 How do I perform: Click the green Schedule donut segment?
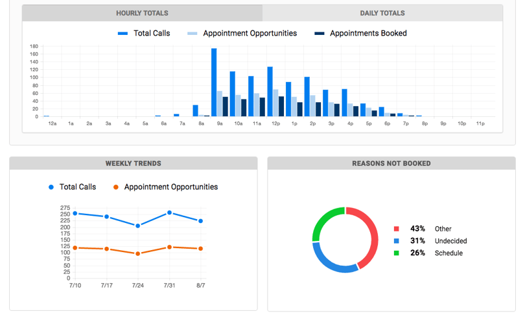point(325,221)
